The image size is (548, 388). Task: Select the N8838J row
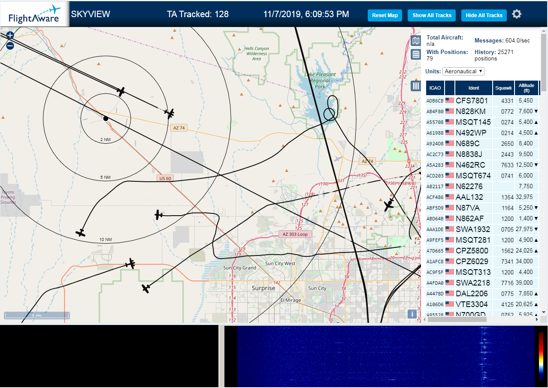tap(483, 154)
